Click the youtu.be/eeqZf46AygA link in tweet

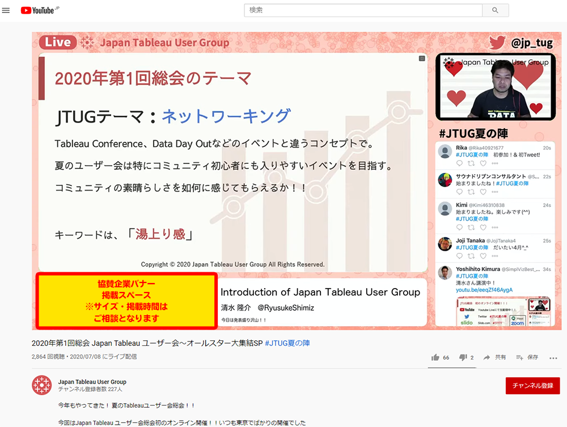click(484, 290)
